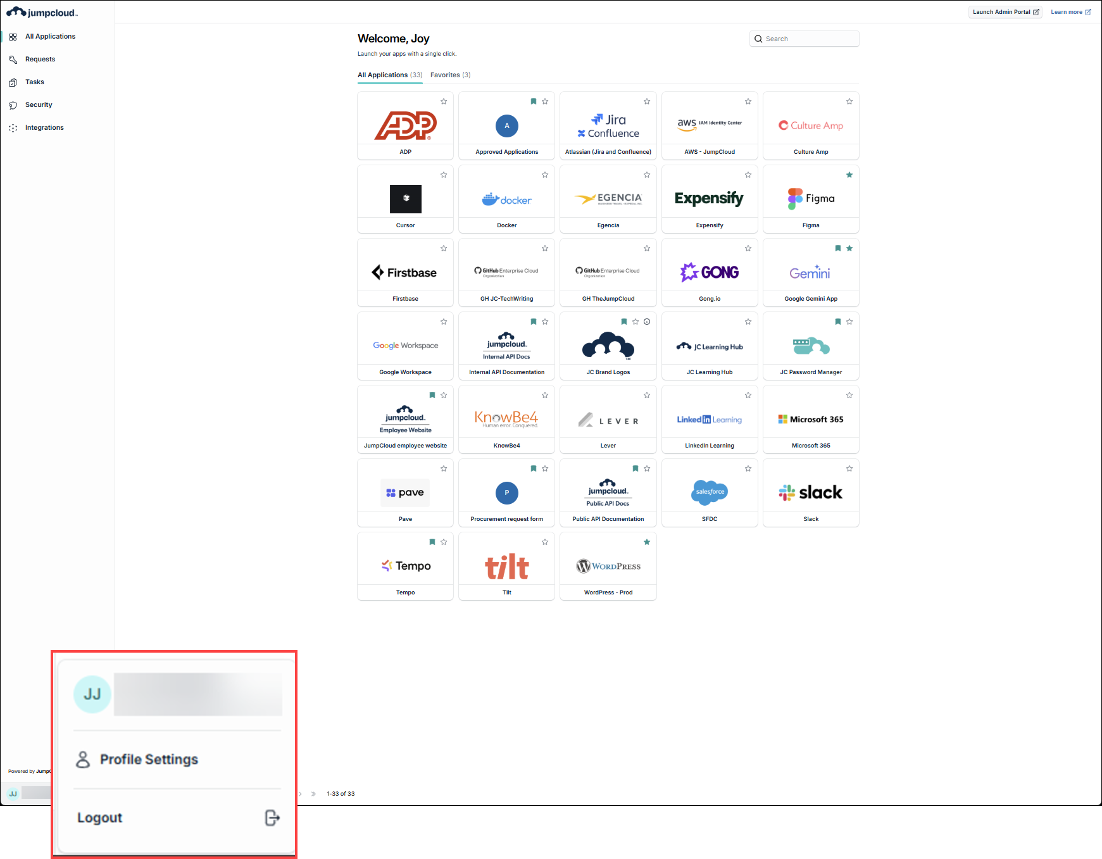
Task: Go to the next page of applications
Action: pyautogui.click(x=300, y=794)
